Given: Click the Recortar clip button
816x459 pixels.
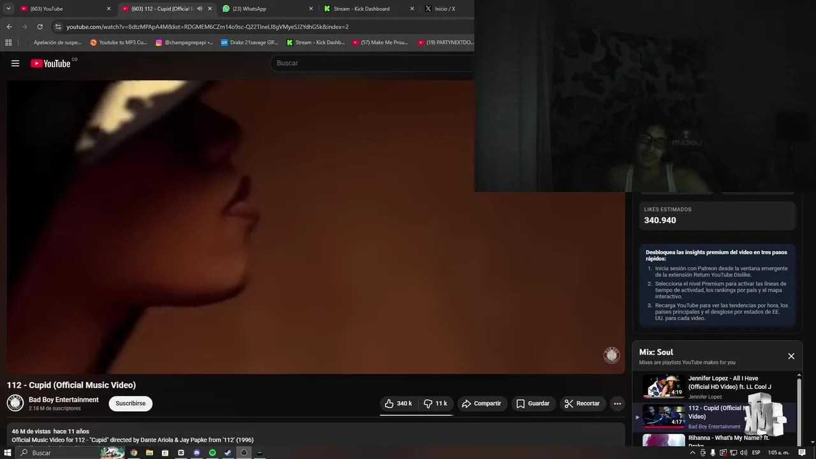Looking at the screenshot, I should point(582,404).
